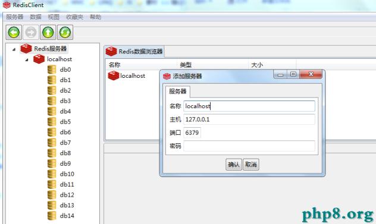This screenshot has width=376, height=224.
Task: Click the 主机 input field with 127.0.0.1
Action: (x=249, y=119)
